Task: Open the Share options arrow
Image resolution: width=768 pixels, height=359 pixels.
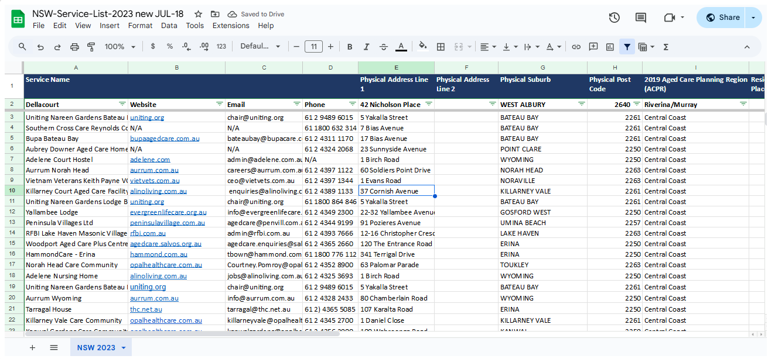Action: pos(753,18)
